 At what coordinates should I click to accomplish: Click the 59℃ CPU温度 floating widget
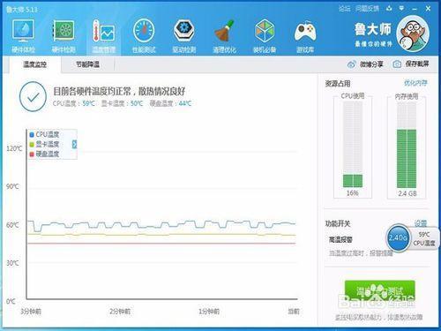[424, 238]
